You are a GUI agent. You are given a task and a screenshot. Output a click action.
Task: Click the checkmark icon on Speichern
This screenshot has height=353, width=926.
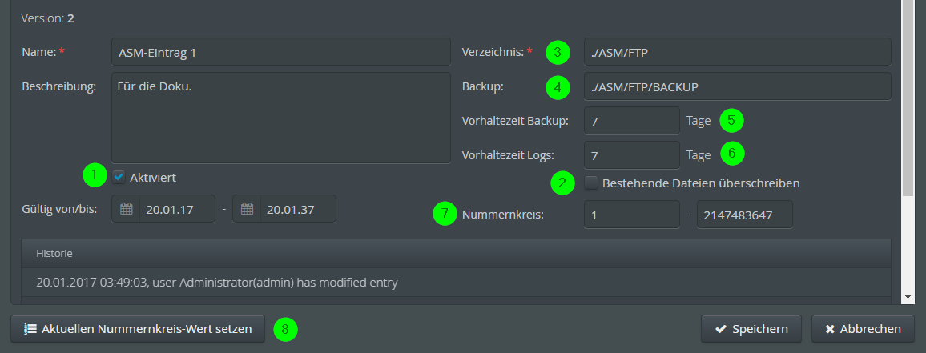pyautogui.click(x=720, y=329)
